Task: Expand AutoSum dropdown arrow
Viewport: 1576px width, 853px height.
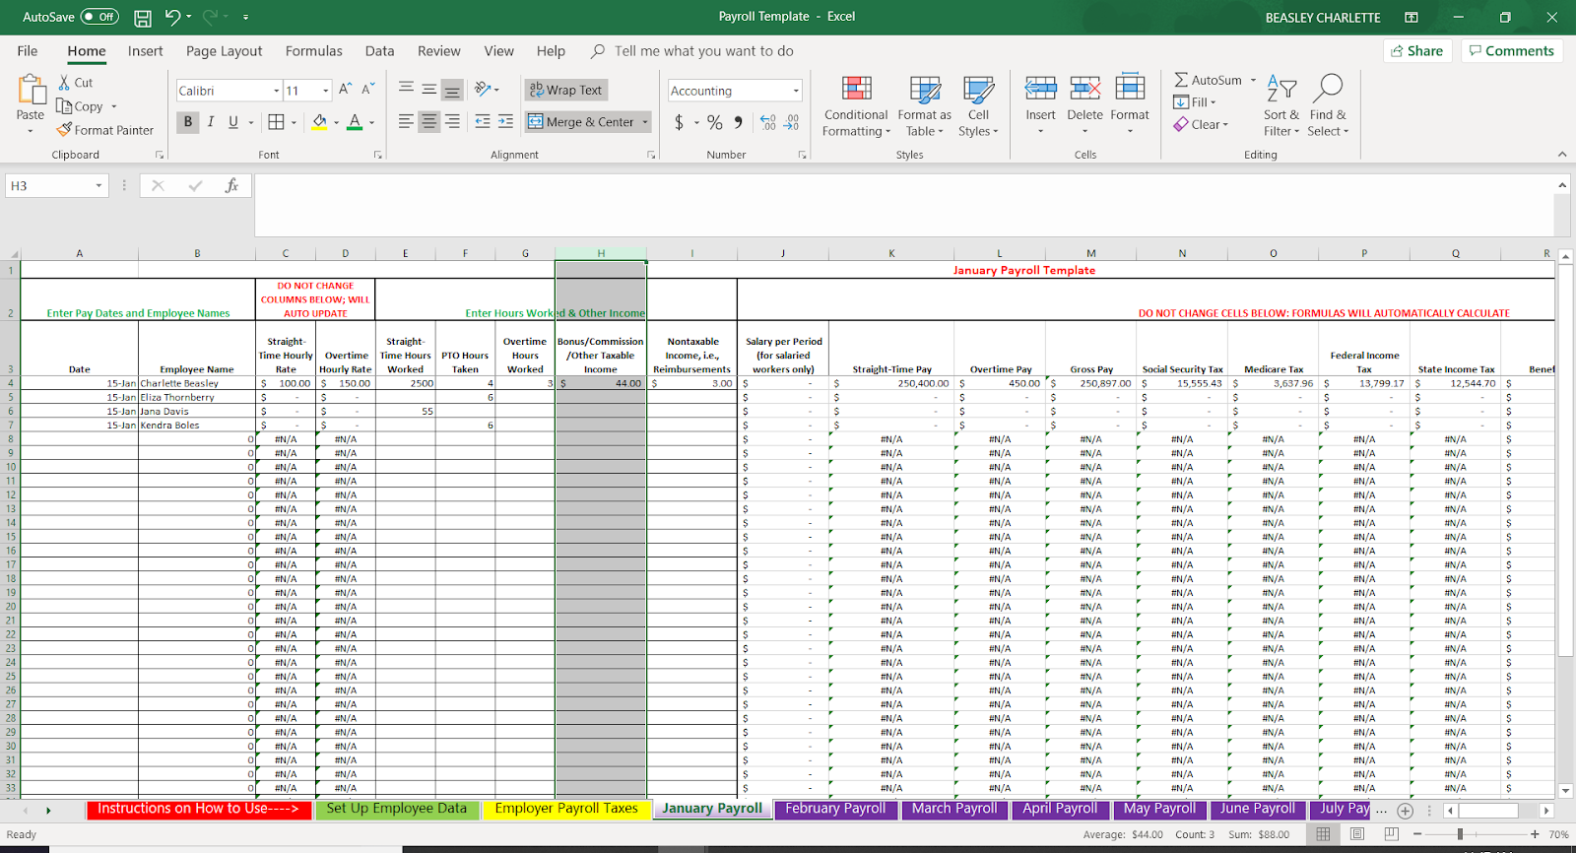Action: pyautogui.click(x=1253, y=80)
